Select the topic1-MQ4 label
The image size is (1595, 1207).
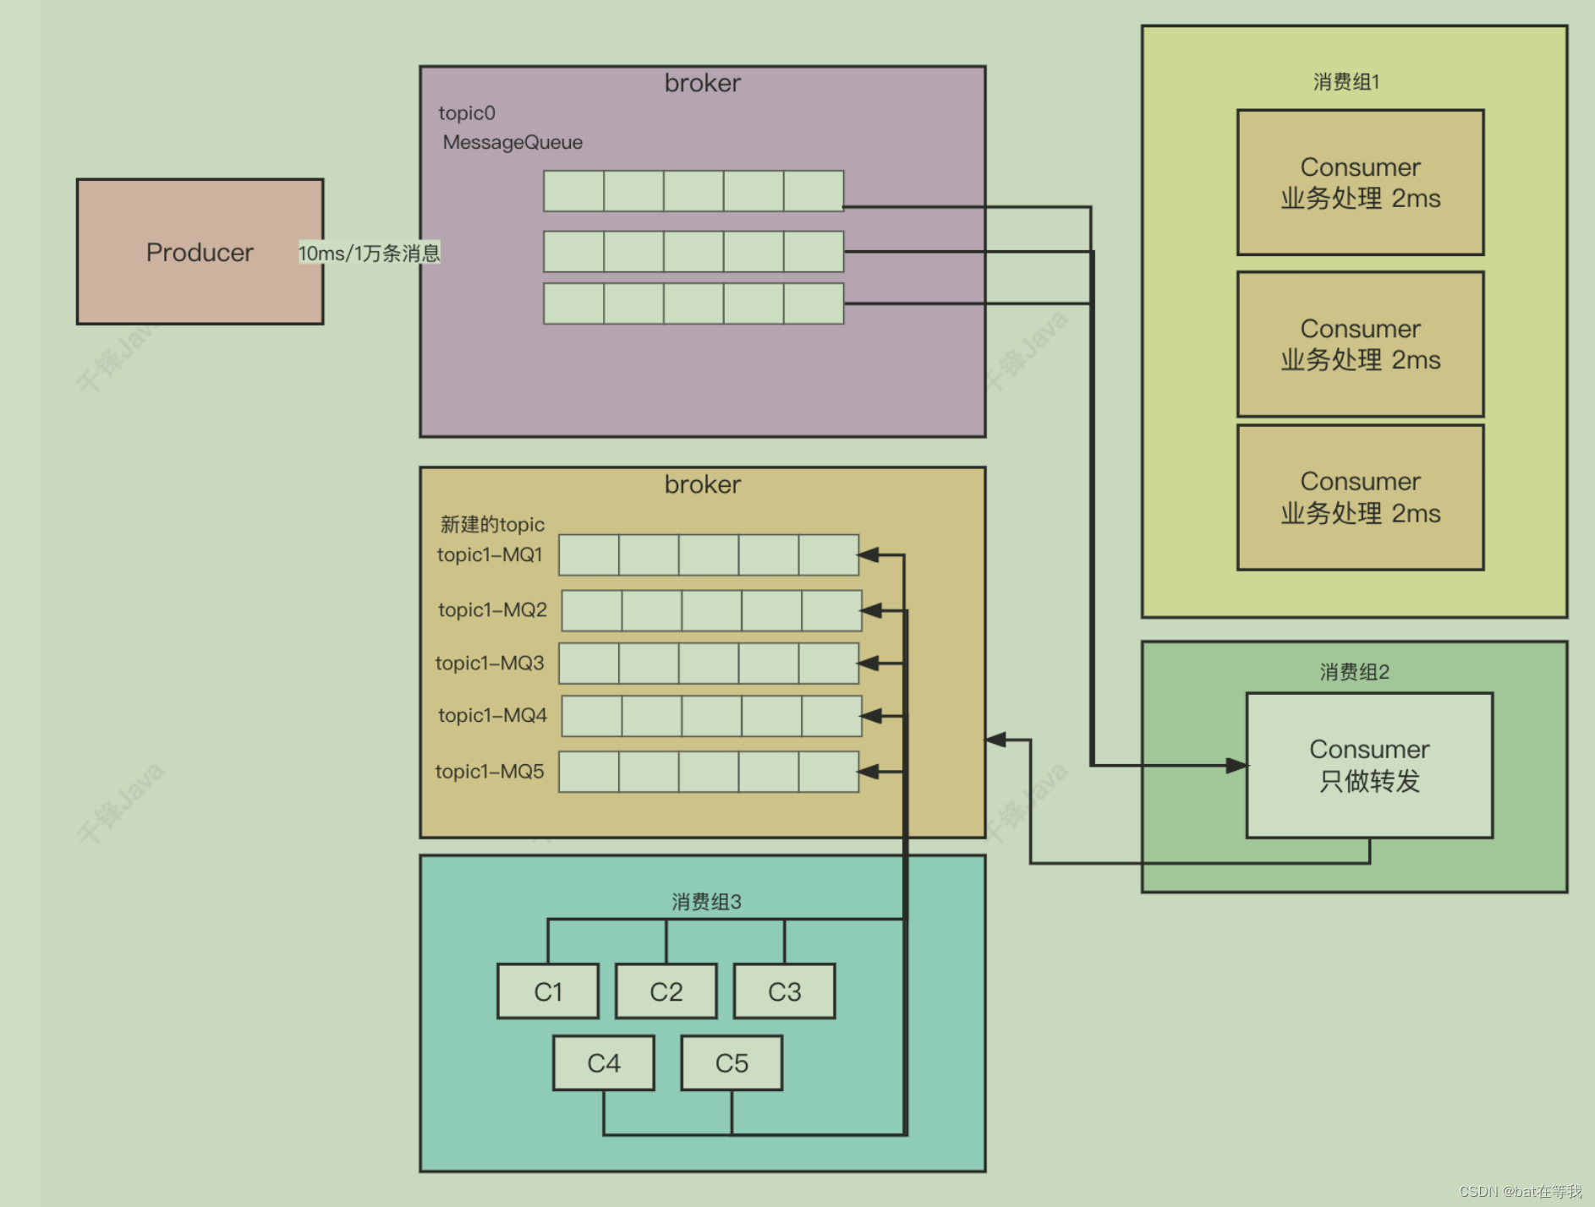(x=492, y=715)
